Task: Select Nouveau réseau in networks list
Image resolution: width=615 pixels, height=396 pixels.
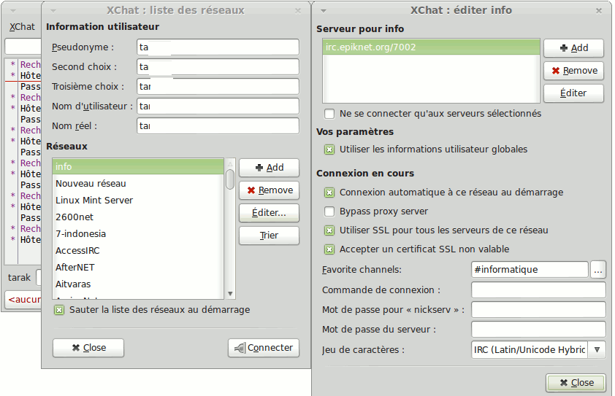Action: (x=138, y=183)
